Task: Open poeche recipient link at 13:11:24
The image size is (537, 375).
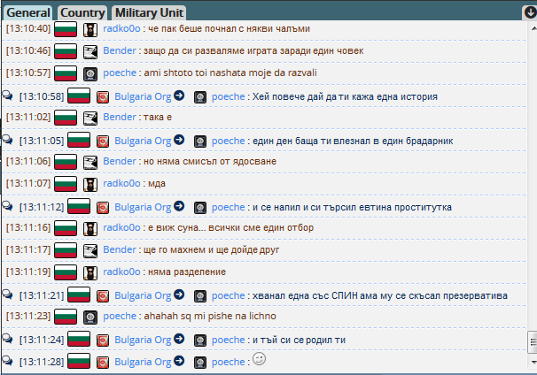Action: [228, 340]
